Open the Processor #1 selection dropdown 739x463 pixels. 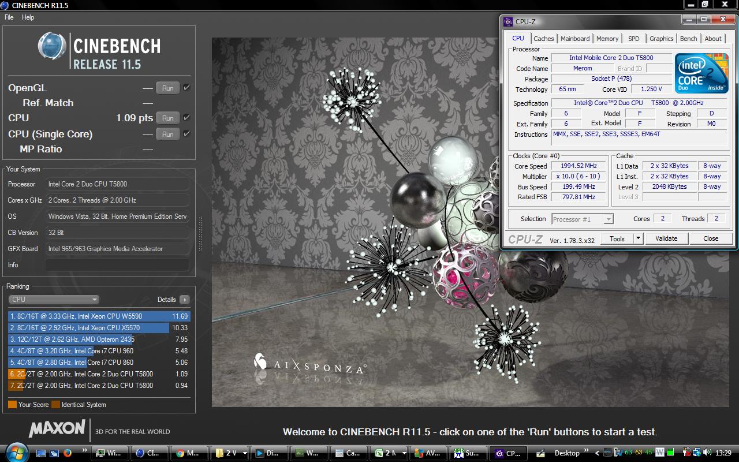(582, 219)
